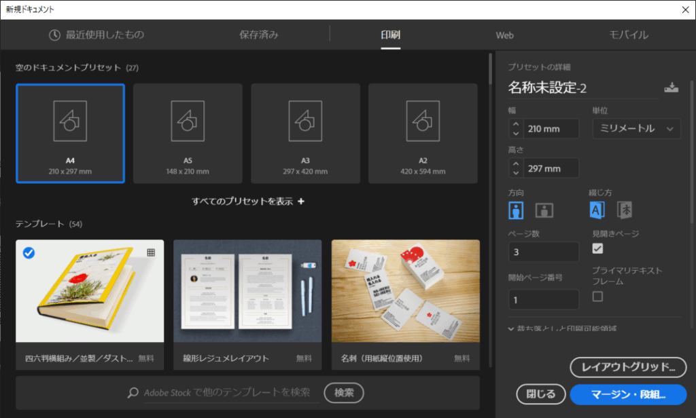Enable the プライマリテキストフレーム checkbox

597,296
